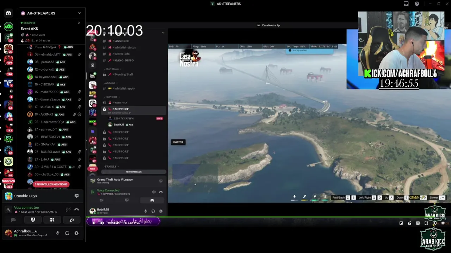Open Badrik28 settings gear in stream
Viewport: 451px width, 253px height.
[161, 211]
